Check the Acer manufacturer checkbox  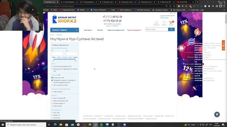[x=52, y=113]
